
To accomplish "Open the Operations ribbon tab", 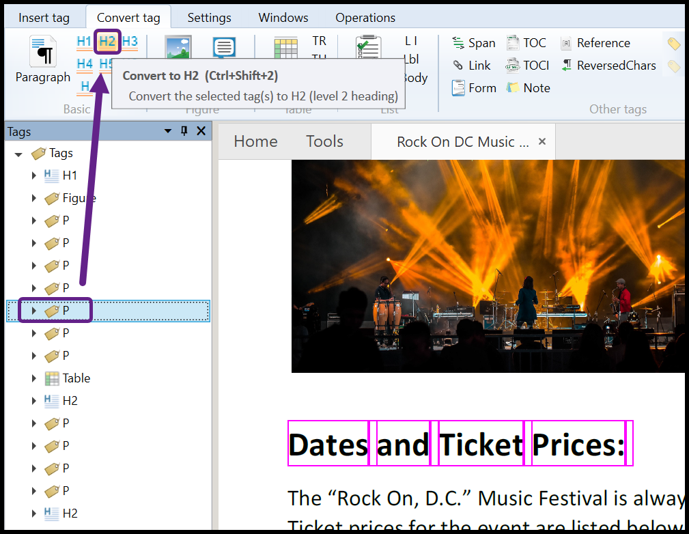I will pyautogui.click(x=365, y=18).
